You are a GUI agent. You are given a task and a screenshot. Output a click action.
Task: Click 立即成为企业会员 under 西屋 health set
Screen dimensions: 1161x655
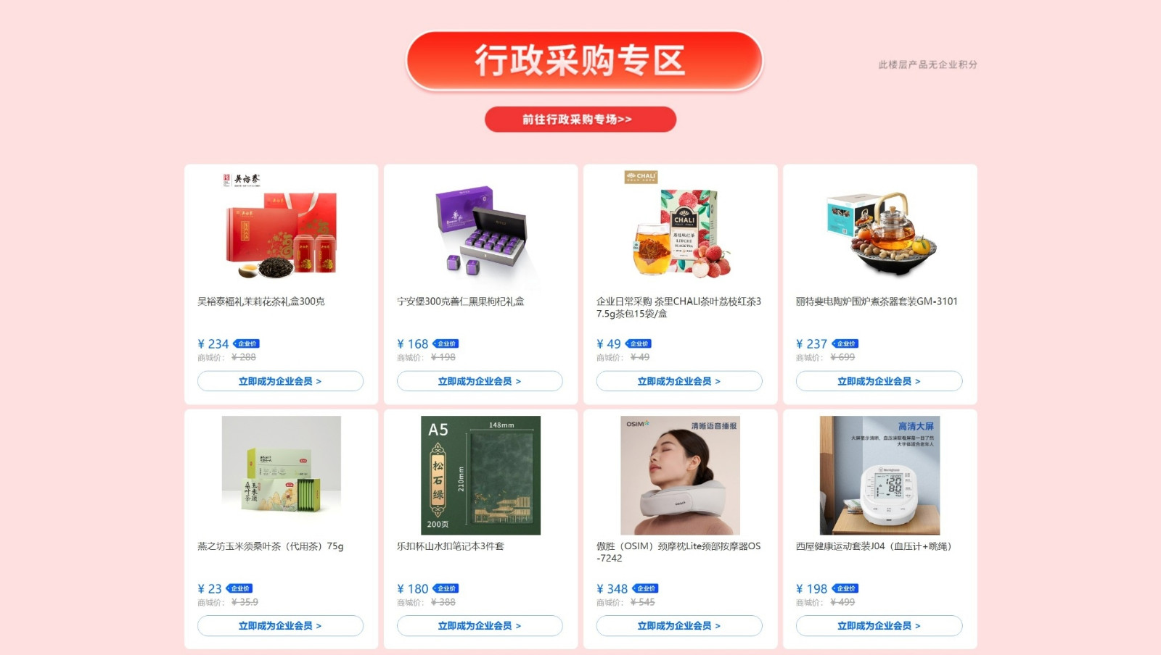coord(879,625)
